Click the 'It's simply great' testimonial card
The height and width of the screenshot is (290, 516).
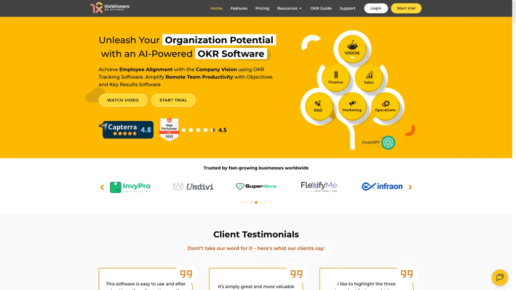(x=256, y=279)
